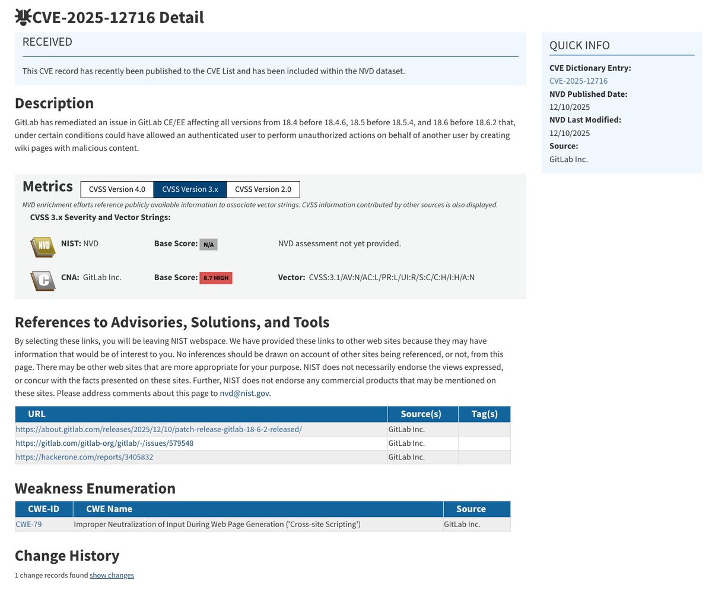Screen dimensions: 712x590
Task: Switch to CVSS Version 4.0 tab
Action: (x=117, y=189)
